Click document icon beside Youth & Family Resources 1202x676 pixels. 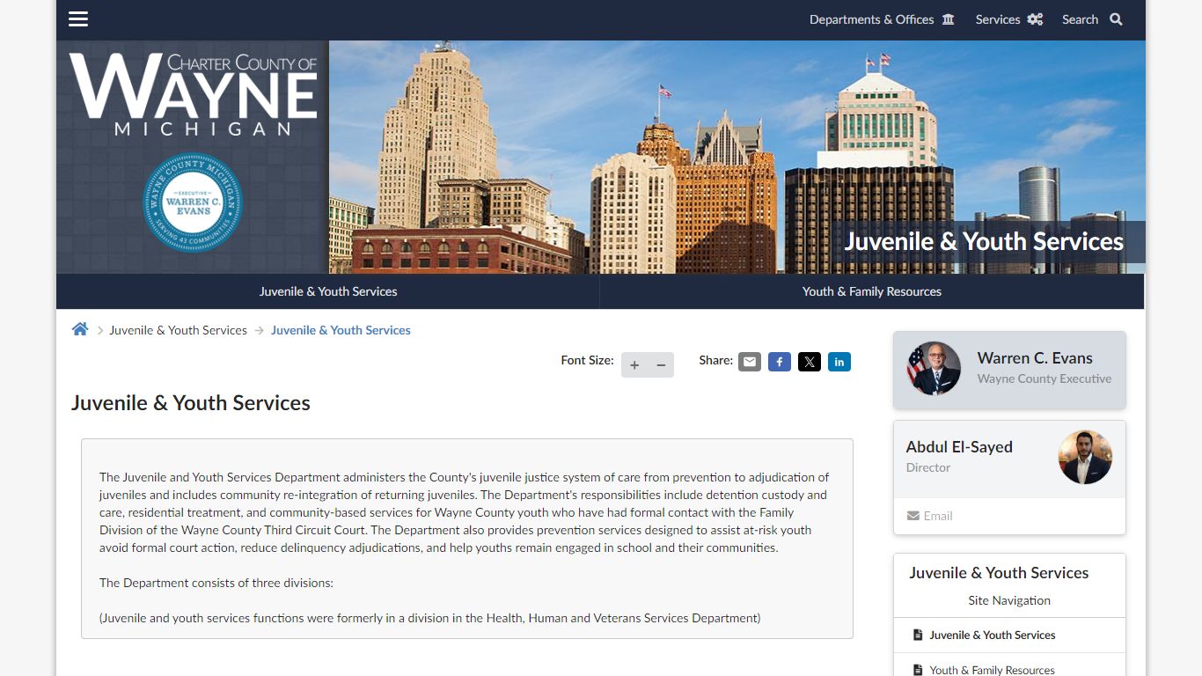tap(918, 670)
